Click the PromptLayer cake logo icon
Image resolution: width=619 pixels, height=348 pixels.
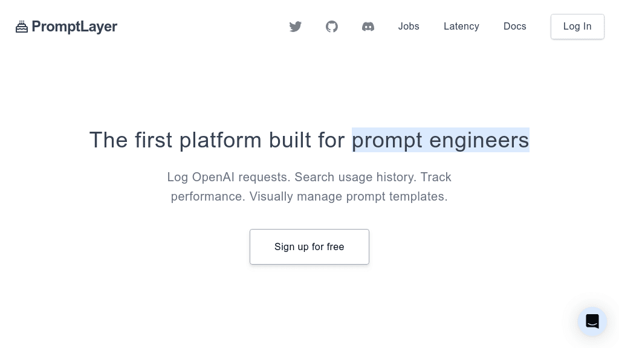pyautogui.click(x=22, y=26)
